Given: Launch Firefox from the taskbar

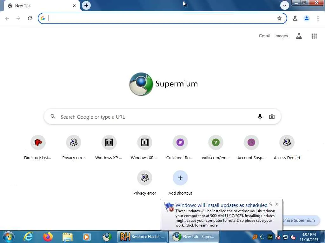Looking at the screenshot, I should point(48,237).
